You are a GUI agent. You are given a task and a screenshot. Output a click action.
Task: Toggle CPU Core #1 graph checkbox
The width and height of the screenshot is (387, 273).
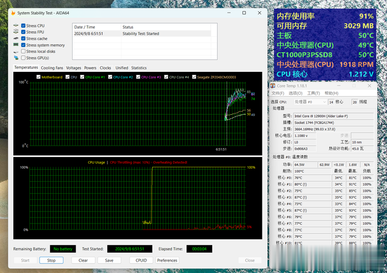pos(82,77)
